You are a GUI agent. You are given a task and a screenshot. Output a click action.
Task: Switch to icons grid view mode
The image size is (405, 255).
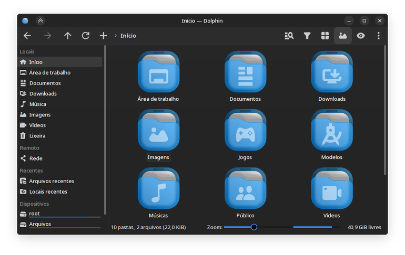(x=325, y=36)
